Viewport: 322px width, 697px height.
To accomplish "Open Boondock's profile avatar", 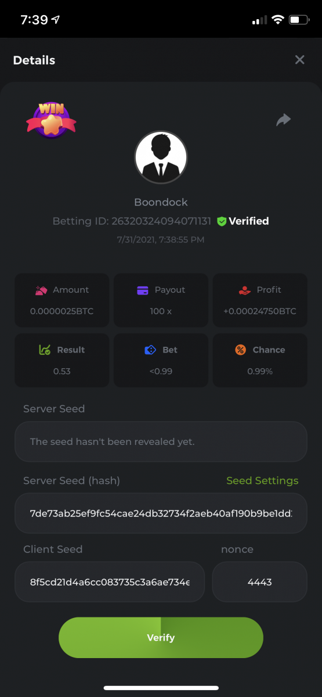I will click(161, 157).
